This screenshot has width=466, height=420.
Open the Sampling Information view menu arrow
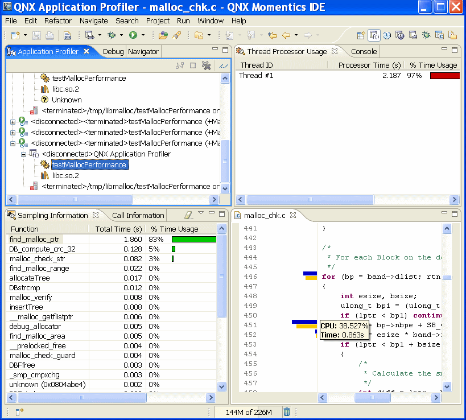pyautogui.click(x=201, y=213)
